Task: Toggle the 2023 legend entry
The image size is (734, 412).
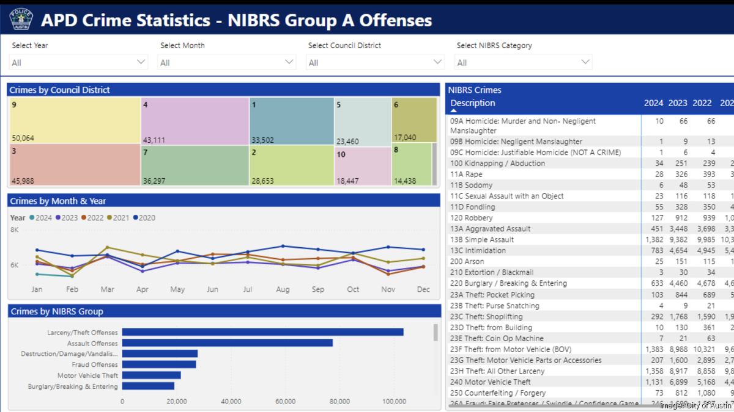Action: tap(67, 218)
